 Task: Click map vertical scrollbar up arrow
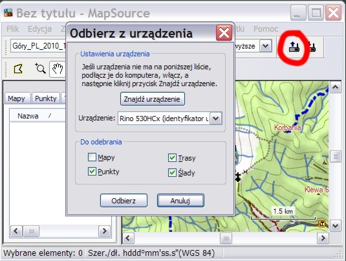336,87
